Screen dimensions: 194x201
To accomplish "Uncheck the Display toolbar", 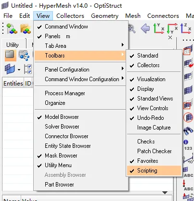I will [x=154, y=89].
